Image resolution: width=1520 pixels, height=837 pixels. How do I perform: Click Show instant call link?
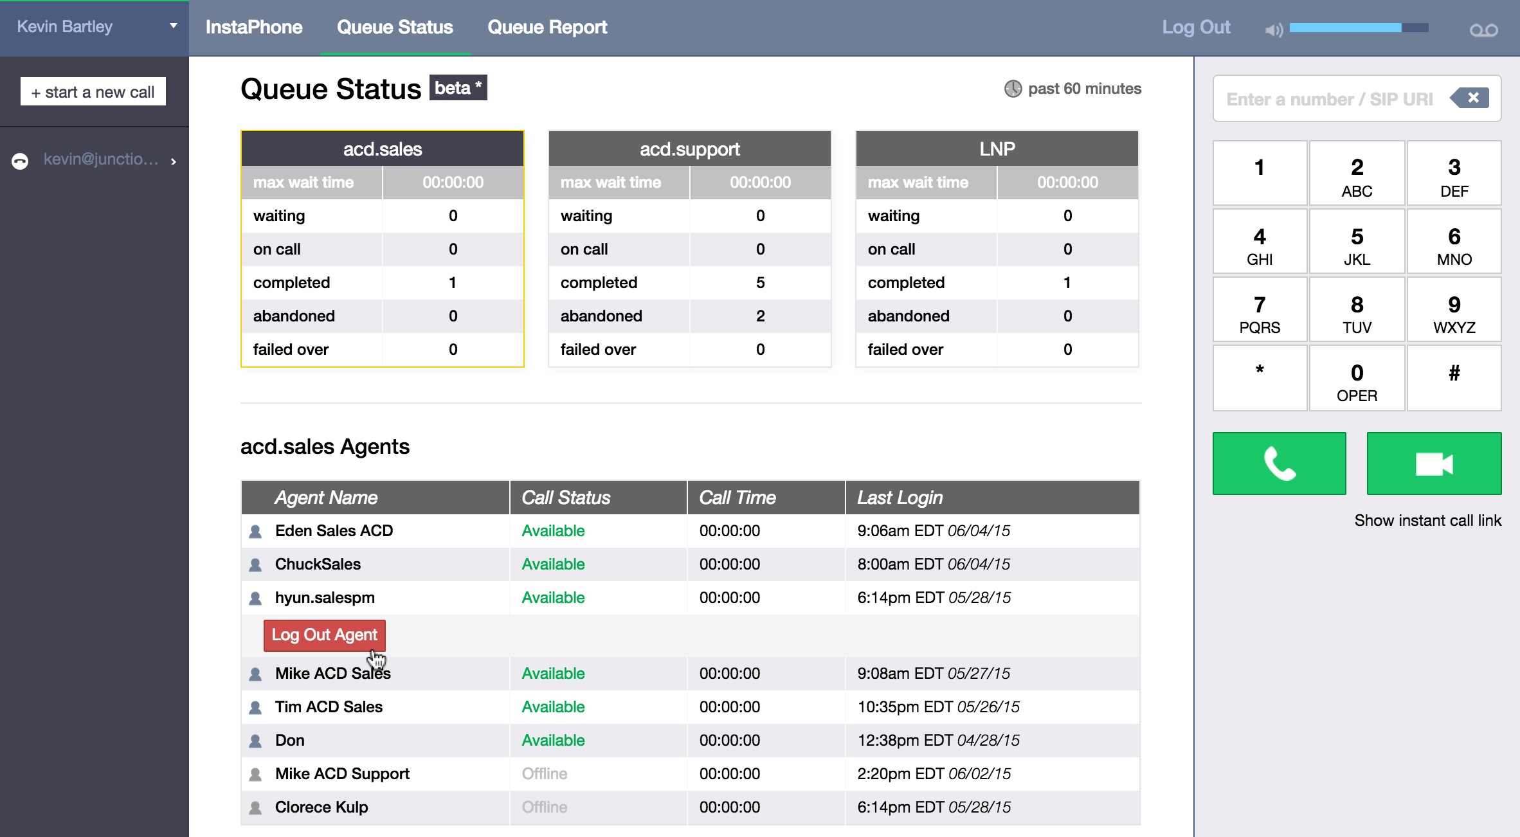(1427, 520)
